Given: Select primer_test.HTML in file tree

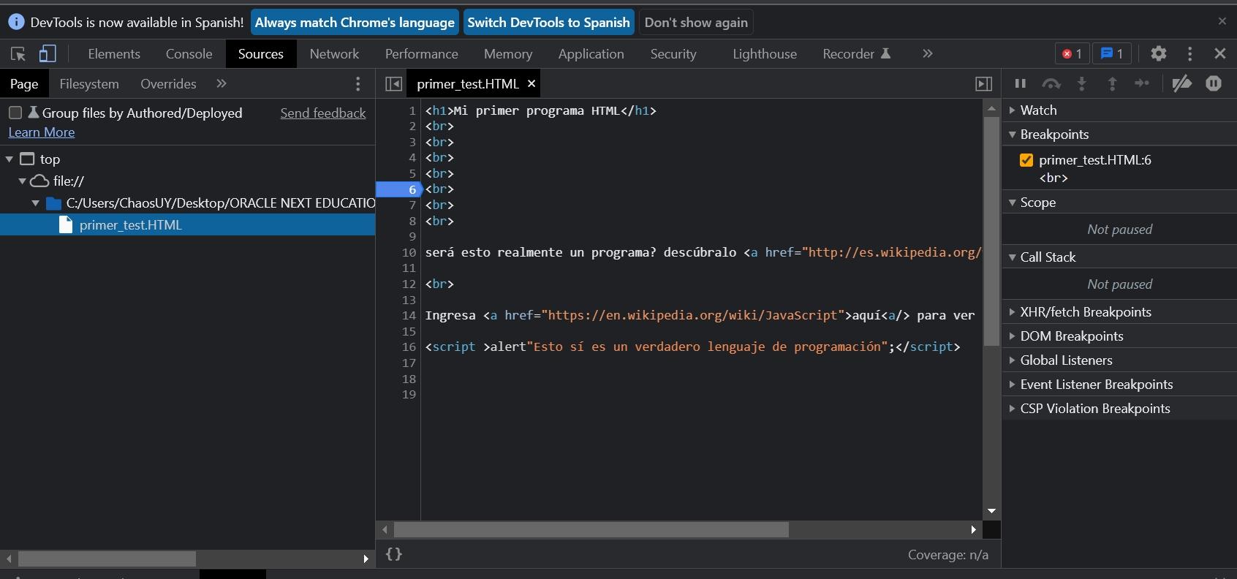Looking at the screenshot, I should click(x=187, y=225).
